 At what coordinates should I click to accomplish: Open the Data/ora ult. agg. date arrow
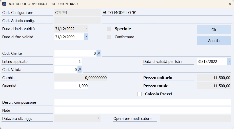click(x=99, y=118)
